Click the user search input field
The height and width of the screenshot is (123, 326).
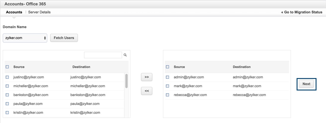(x=103, y=55)
